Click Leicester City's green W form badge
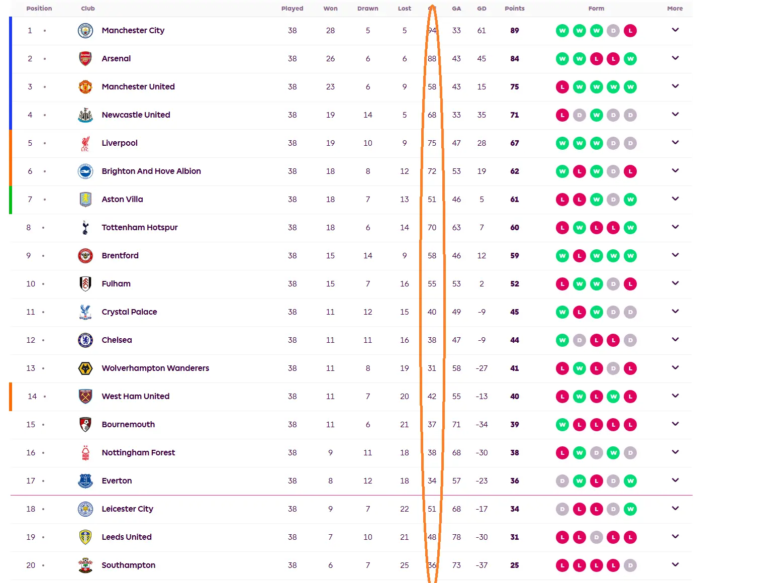 click(630, 509)
